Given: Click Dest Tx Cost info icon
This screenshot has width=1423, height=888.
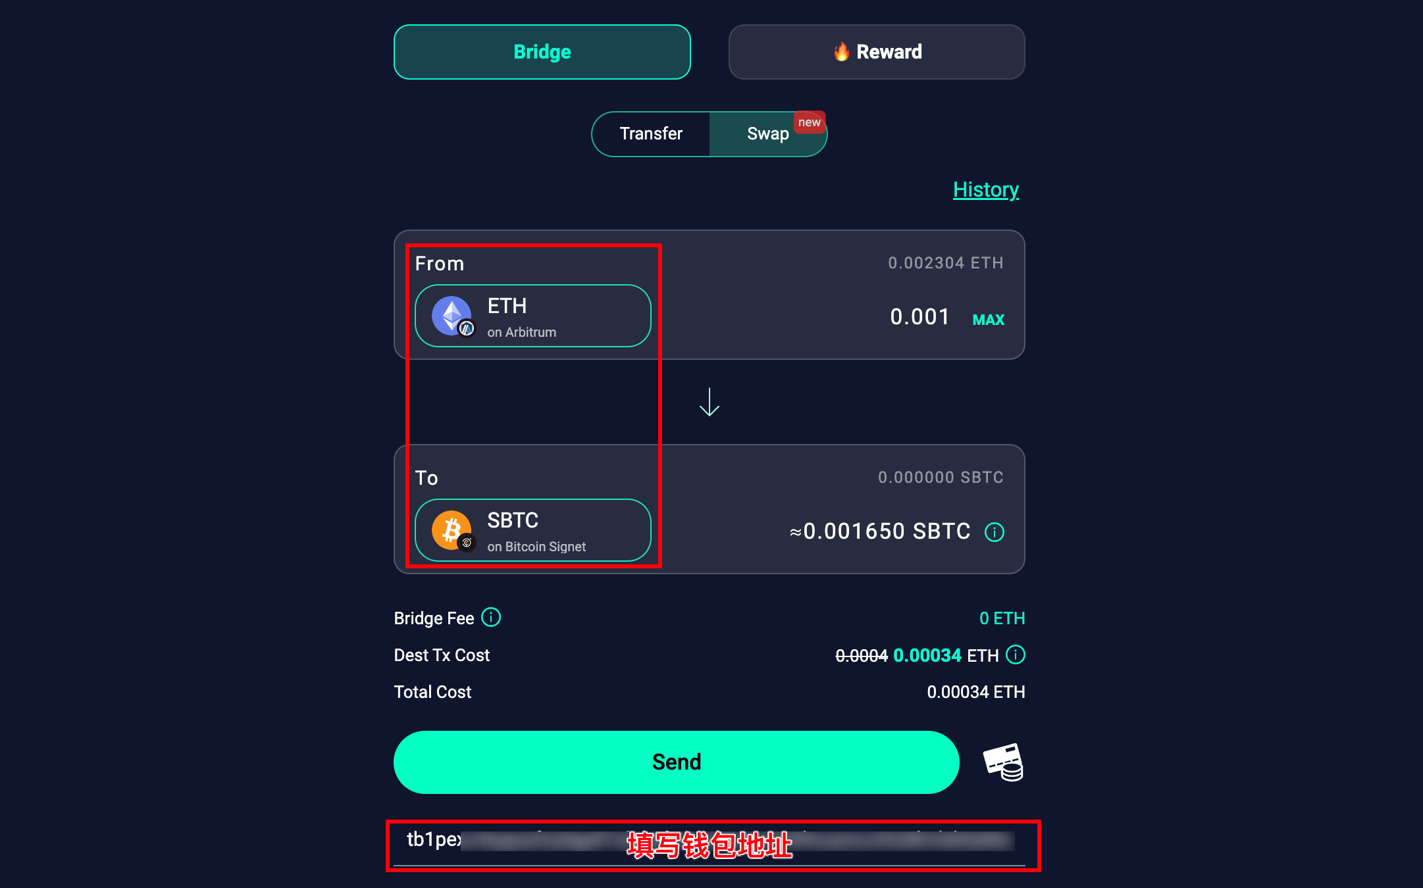Looking at the screenshot, I should 1016,654.
